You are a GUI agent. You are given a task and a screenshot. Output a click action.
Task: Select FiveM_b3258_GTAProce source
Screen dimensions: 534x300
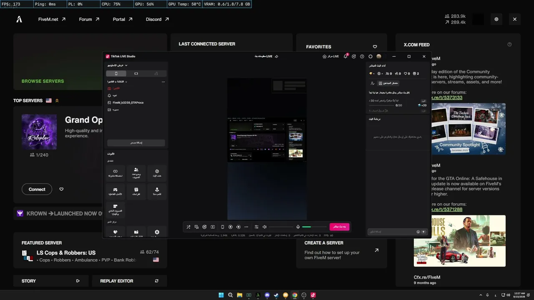pyautogui.click(x=136, y=102)
